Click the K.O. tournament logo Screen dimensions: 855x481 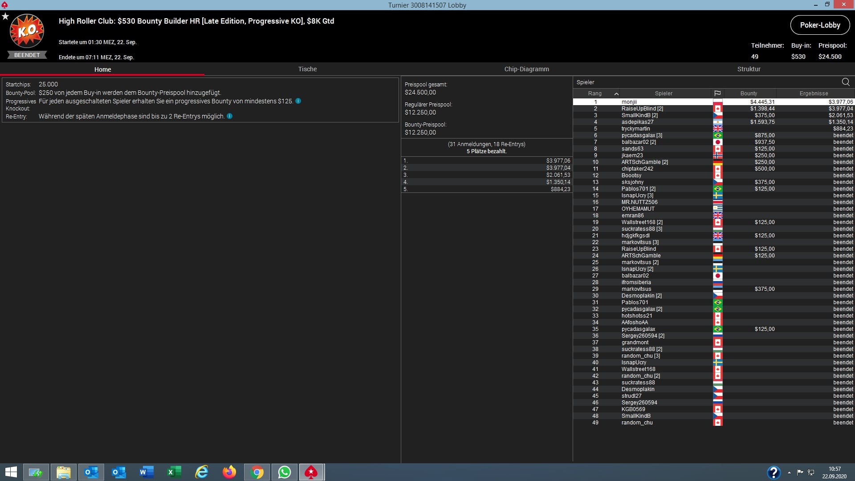pos(27,31)
